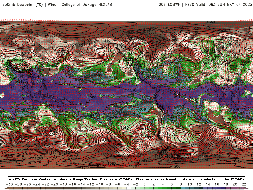Click the '-24' color scale label

pos(36,184)
